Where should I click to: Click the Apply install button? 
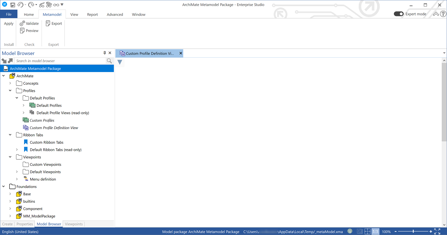[8, 23]
